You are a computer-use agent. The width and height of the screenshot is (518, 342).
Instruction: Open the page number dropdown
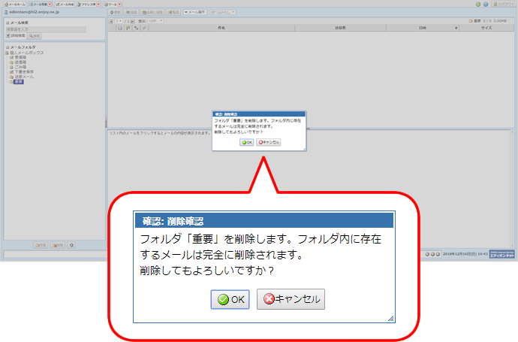[x=119, y=21]
